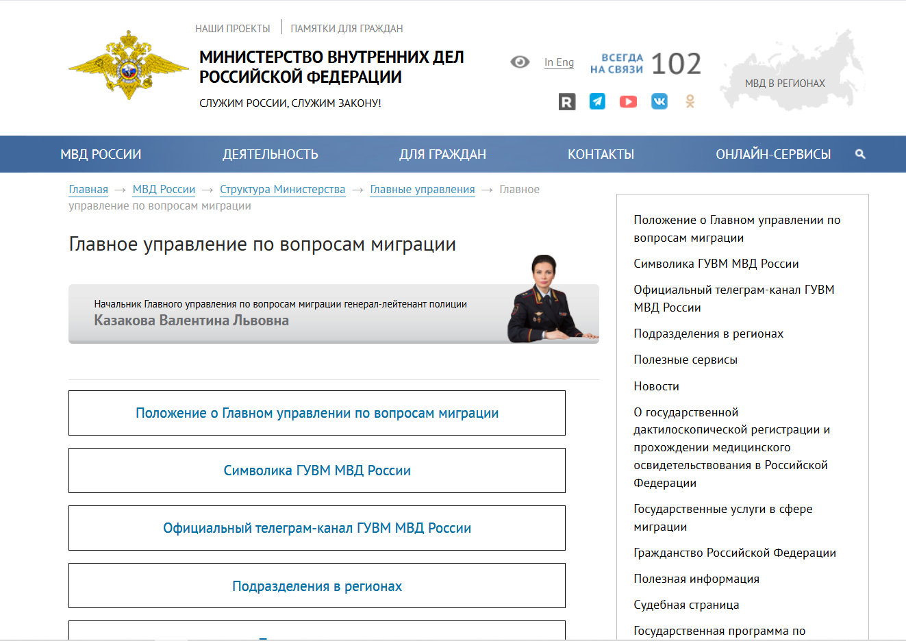
Task: Click the search magnifier icon
Action: [860, 154]
